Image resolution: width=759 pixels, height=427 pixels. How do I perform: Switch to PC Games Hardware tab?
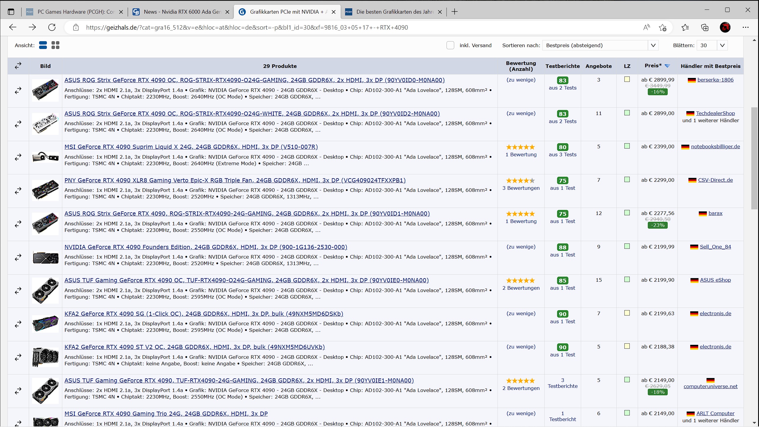75,12
